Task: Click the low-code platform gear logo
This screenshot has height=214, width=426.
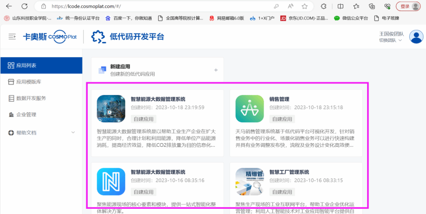Action: coord(98,37)
